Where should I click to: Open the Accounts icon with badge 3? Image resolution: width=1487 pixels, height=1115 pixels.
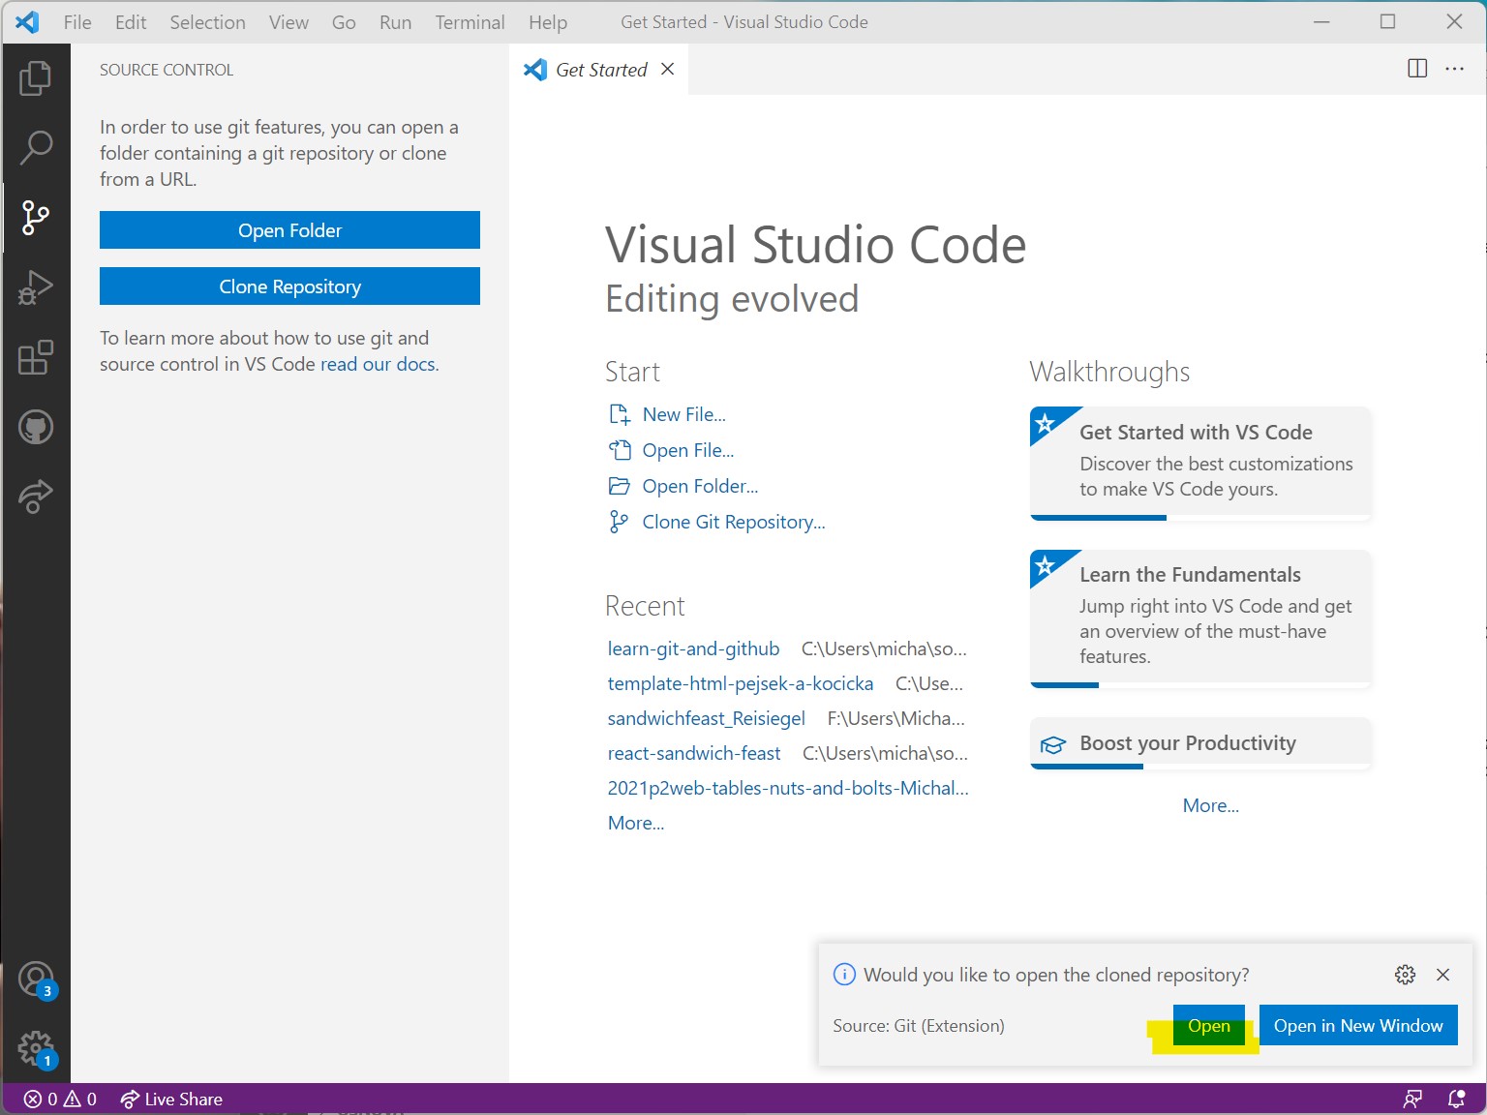coord(36,979)
